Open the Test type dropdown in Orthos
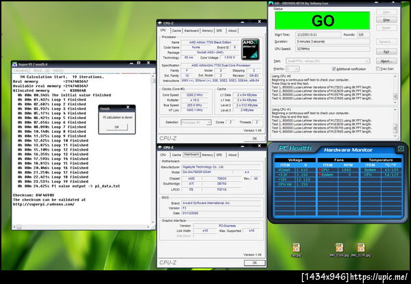Image resolution: width=411 pixels, height=284 pixels. pos(328,61)
